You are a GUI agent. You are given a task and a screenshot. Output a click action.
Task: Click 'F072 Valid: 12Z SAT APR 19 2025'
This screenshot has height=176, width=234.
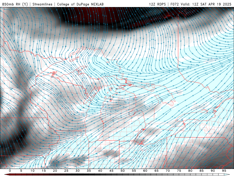[x=201, y=4]
